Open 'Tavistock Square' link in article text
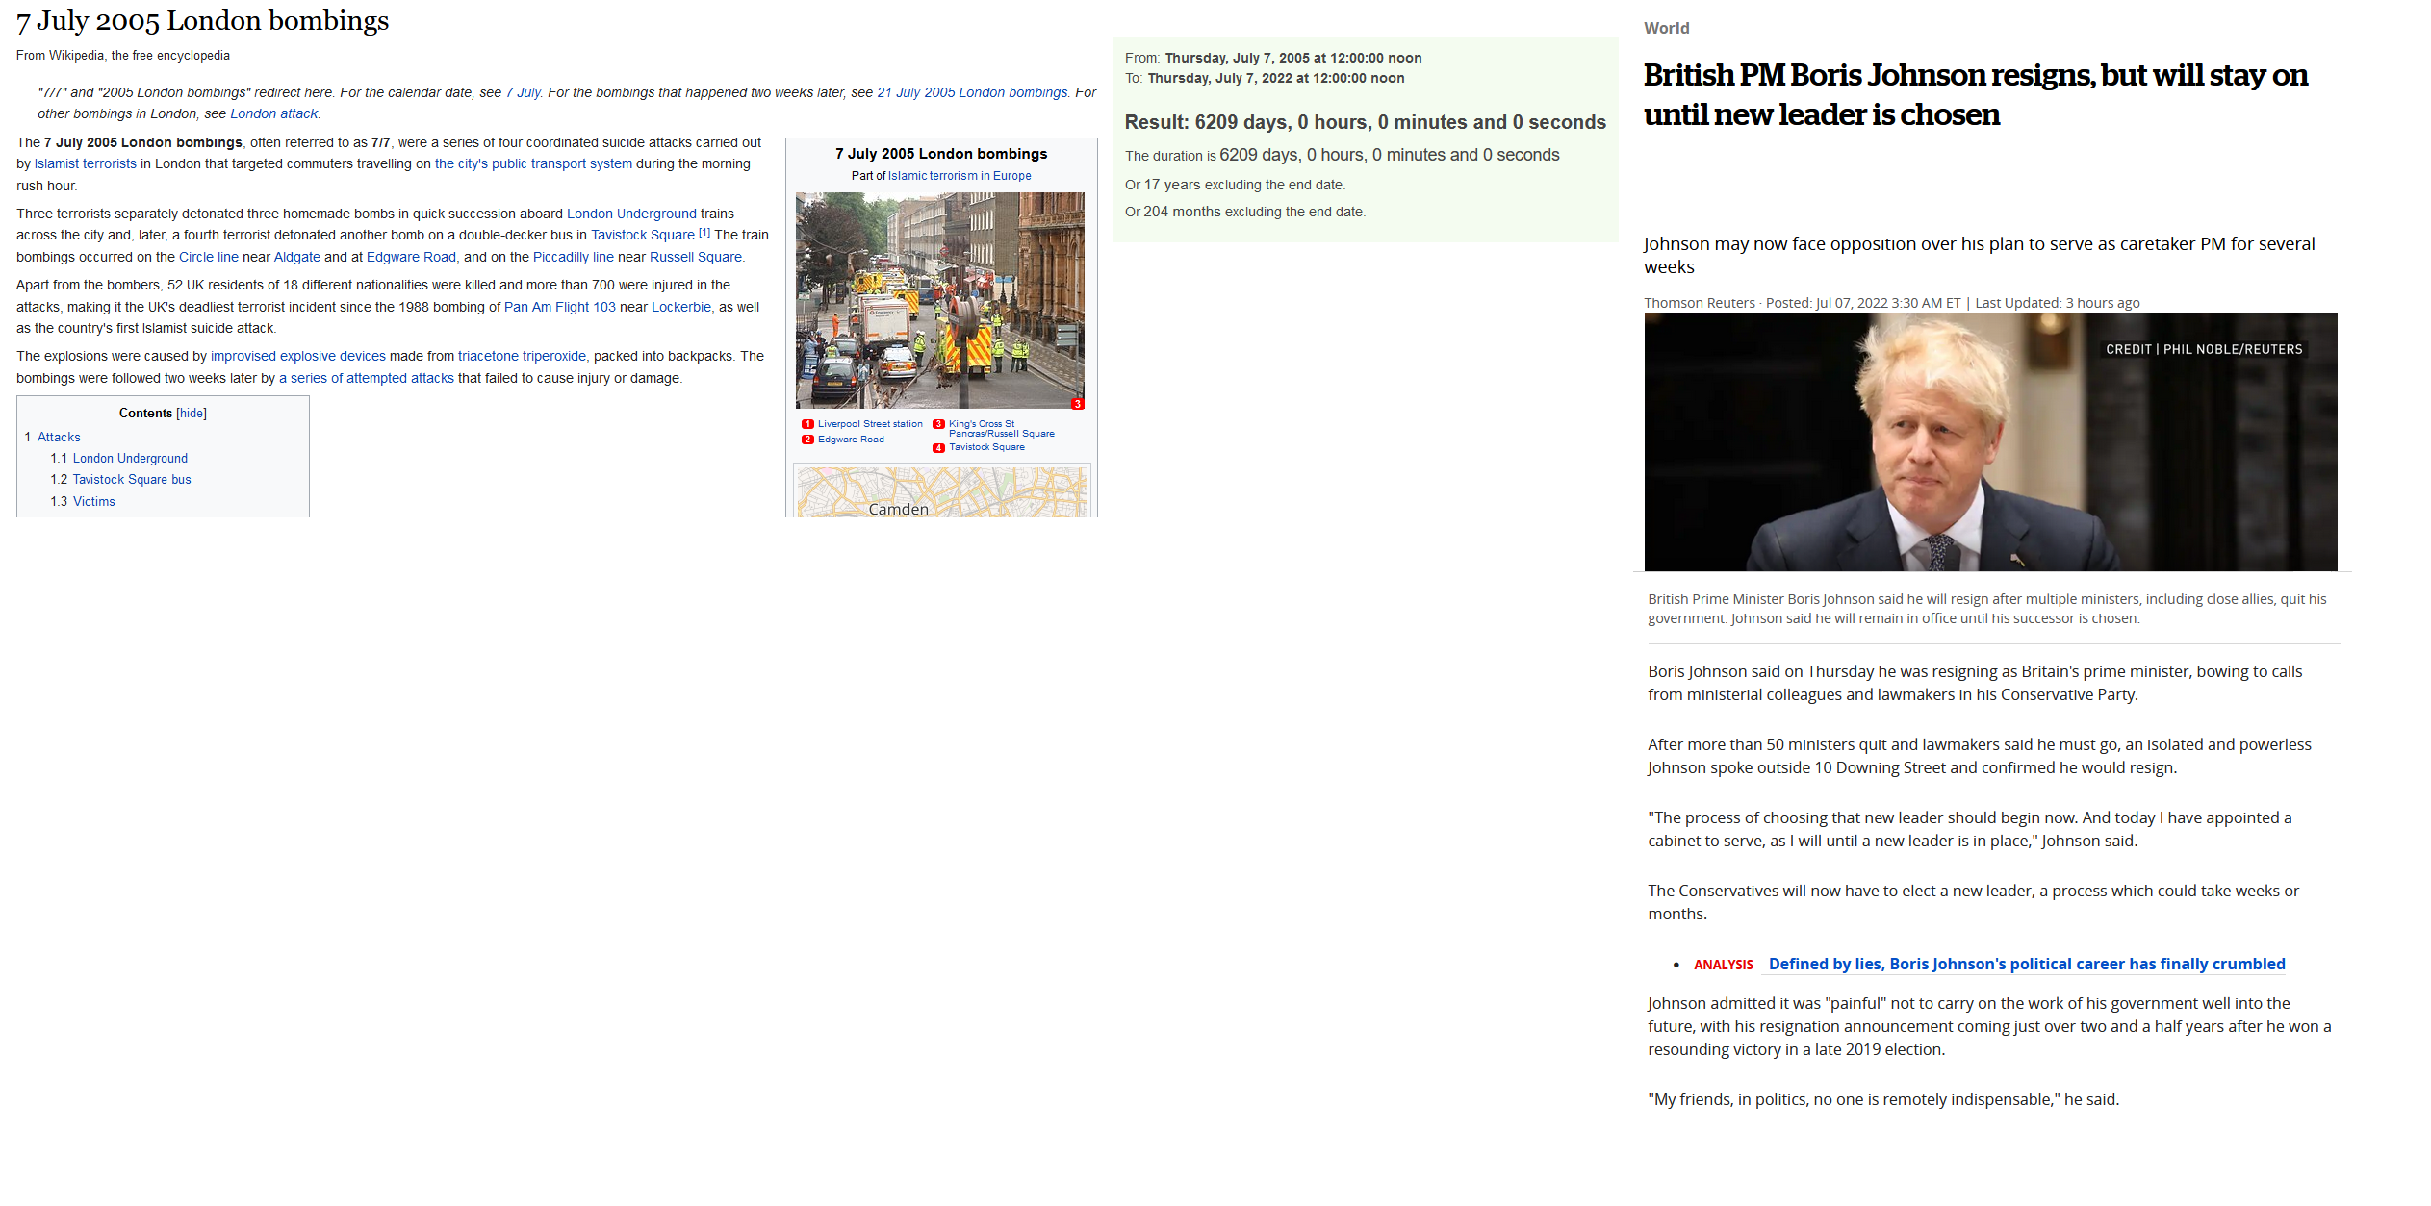Viewport: 2431px width, 1206px height. coord(643,235)
